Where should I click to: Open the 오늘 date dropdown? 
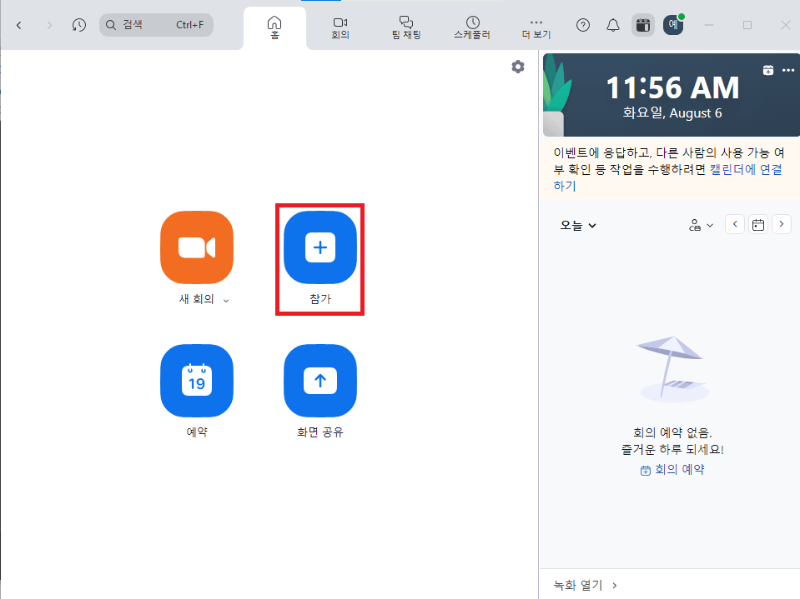click(577, 225)
